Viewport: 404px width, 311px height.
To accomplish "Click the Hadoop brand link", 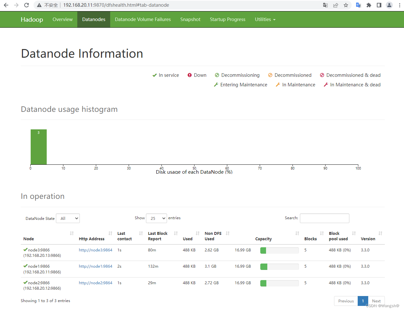I will point(32,19).
